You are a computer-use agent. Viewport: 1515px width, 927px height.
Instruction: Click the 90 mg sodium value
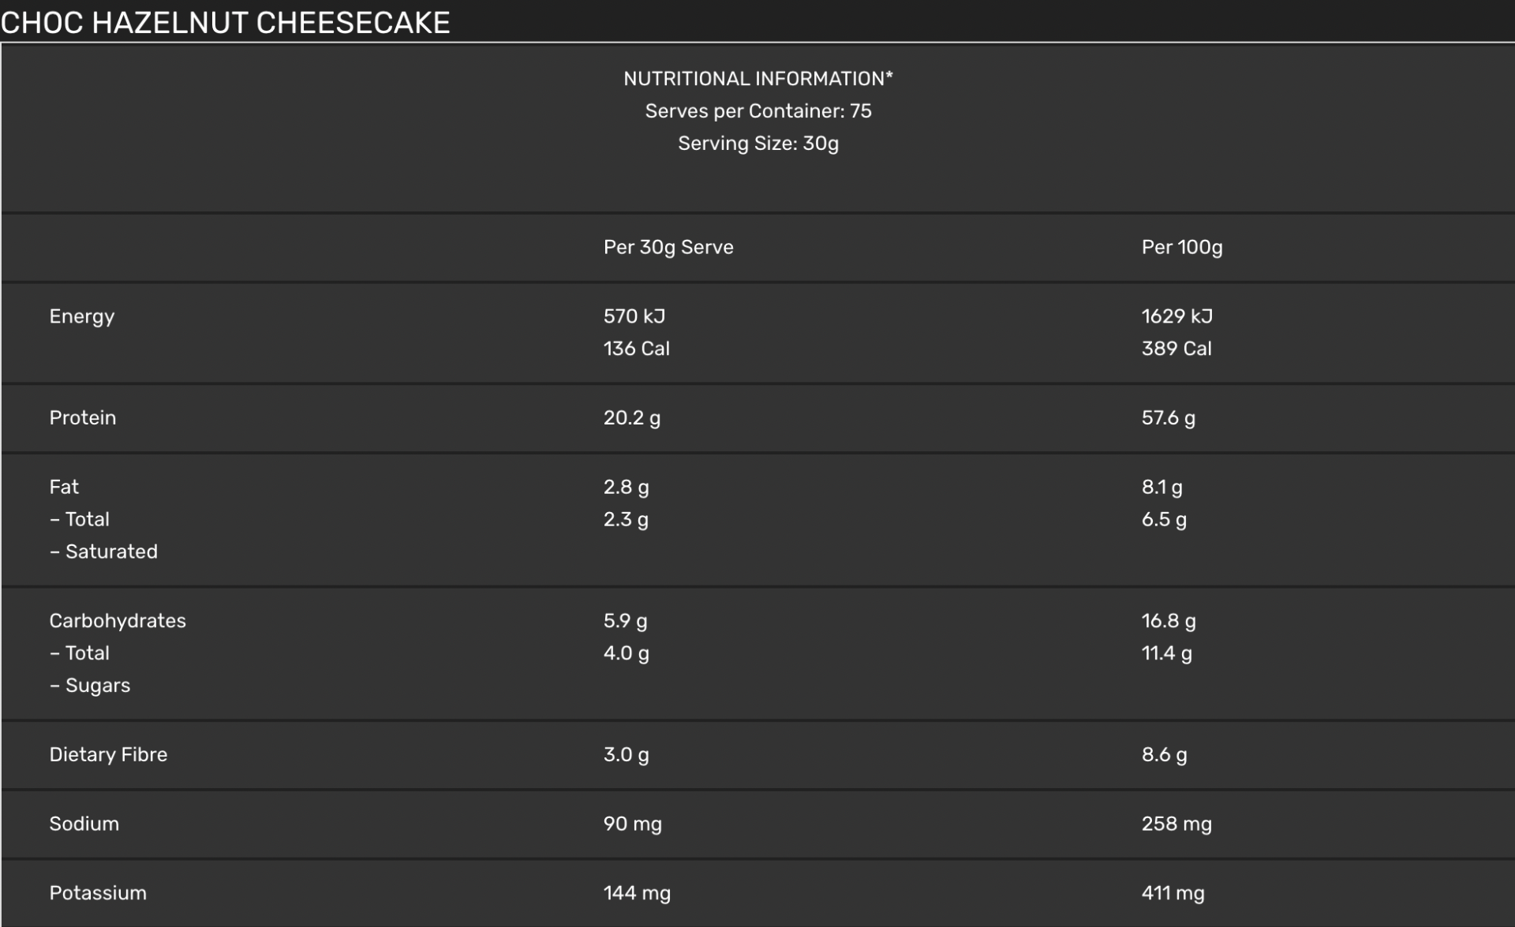[x=633, y=824]
